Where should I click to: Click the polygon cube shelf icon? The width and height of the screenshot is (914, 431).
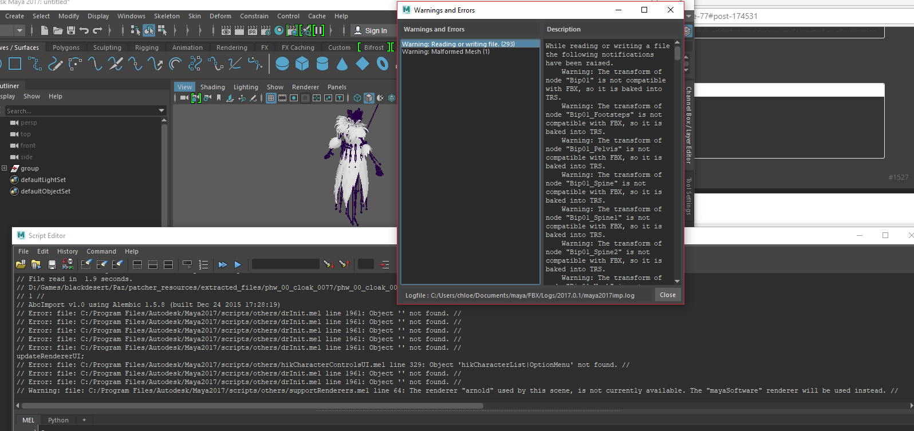[x=302, y=64]
